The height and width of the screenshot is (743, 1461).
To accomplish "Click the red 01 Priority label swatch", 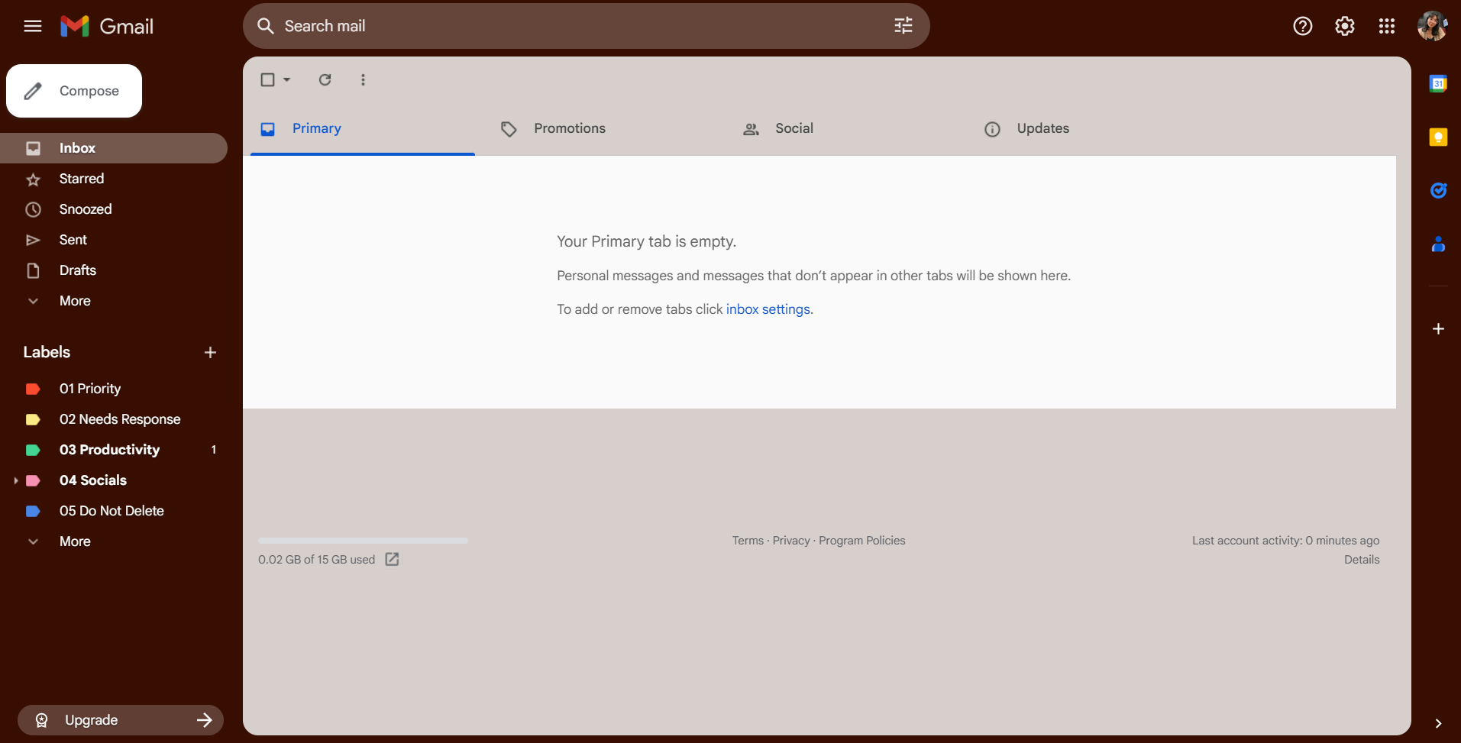I will pyautogui.click(x=33, y=389).
